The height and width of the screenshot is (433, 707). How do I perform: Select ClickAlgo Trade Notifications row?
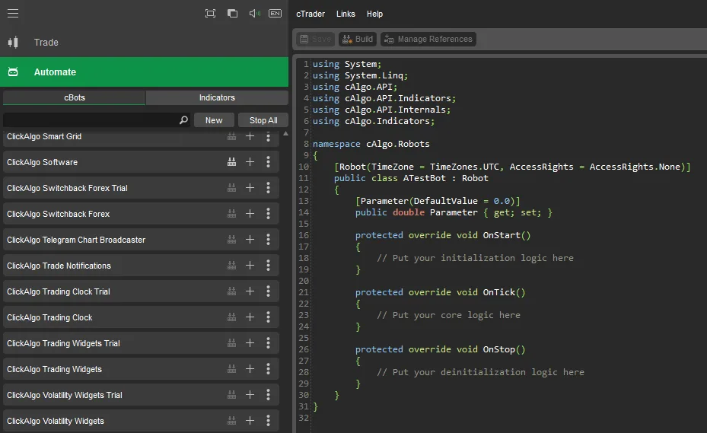click(x=141, y=266)
